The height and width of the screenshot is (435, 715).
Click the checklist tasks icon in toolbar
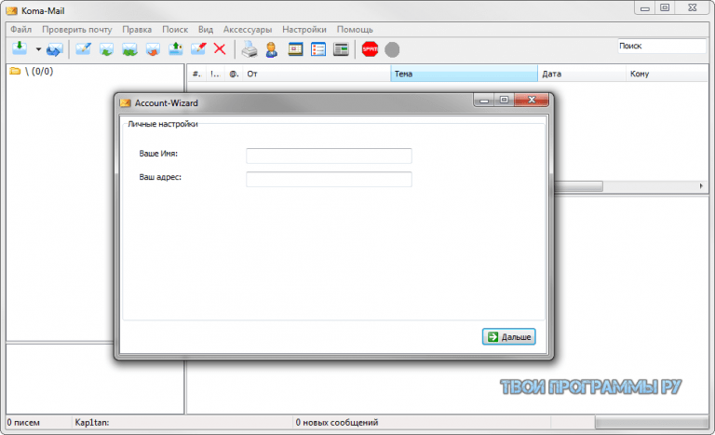[318, 48]
